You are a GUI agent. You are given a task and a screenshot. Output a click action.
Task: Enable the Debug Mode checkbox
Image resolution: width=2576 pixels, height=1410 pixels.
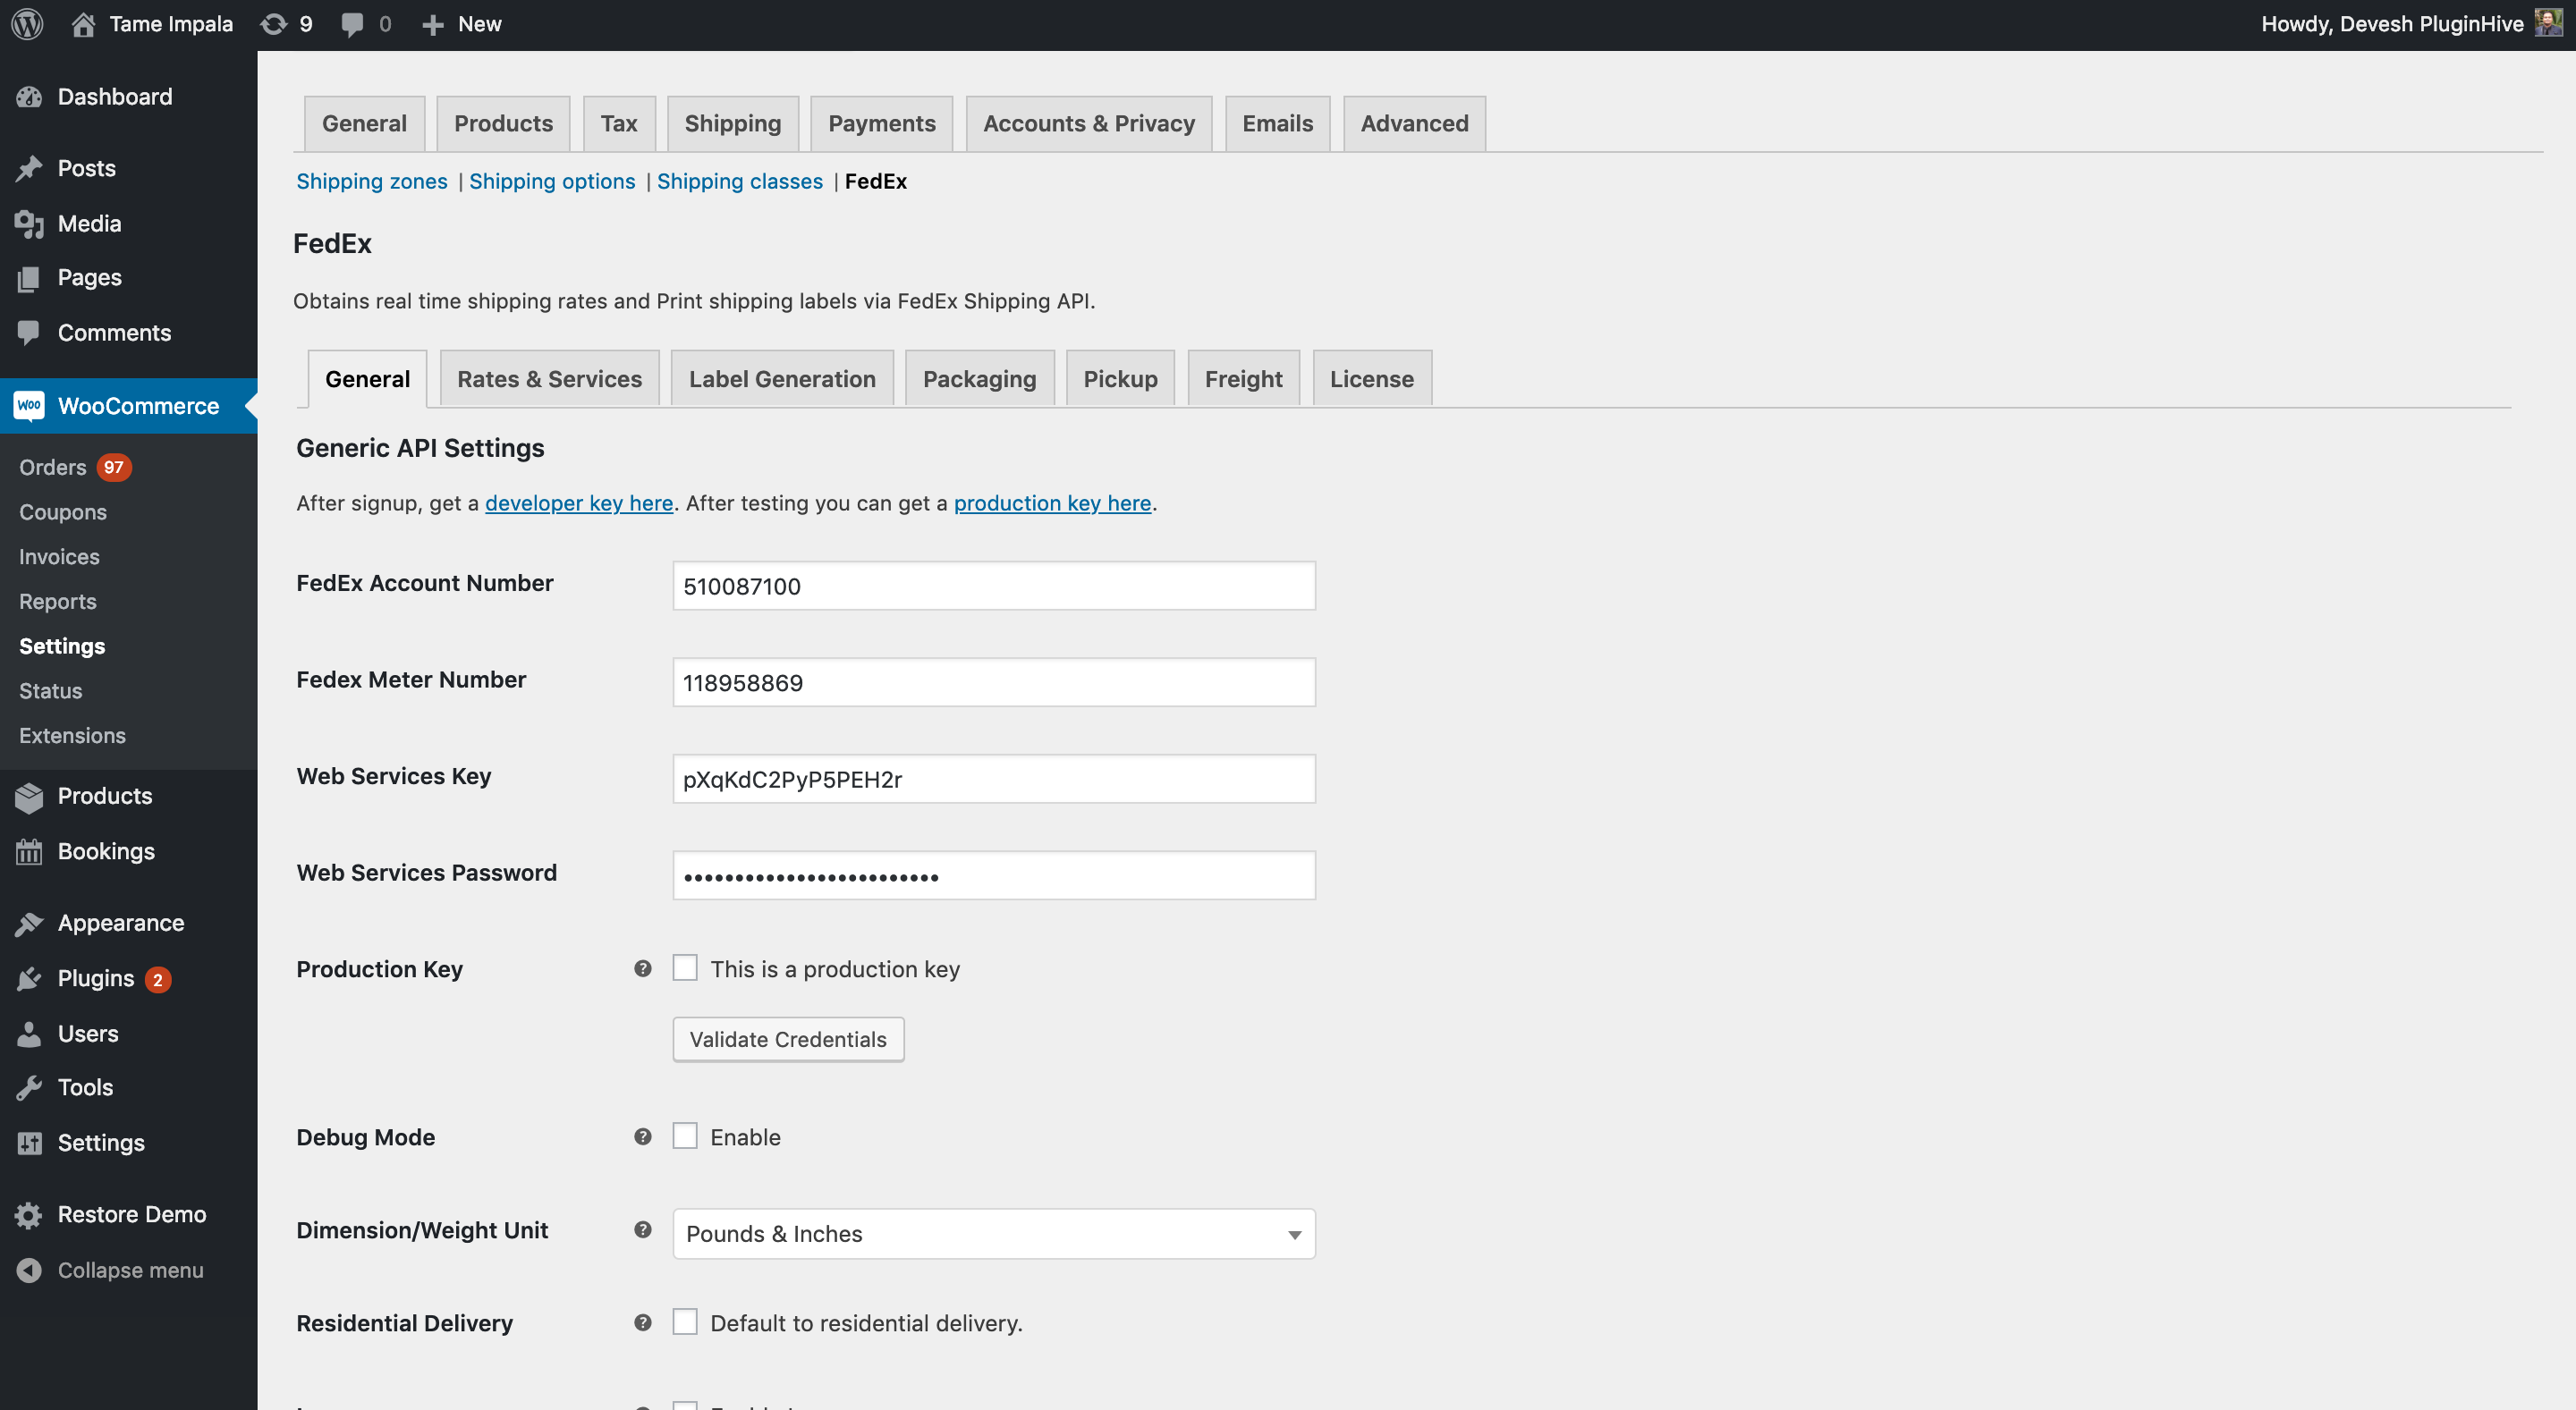click(685, 1136)
